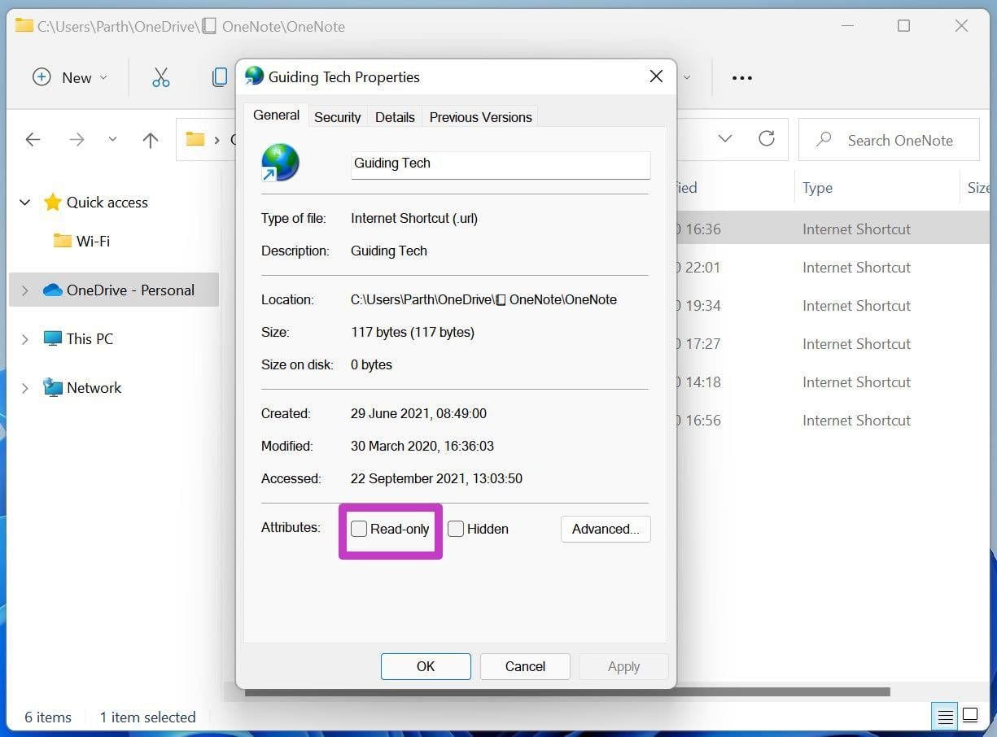
Task: Go forward with the right arrow
Action: [x=77, y=140]
